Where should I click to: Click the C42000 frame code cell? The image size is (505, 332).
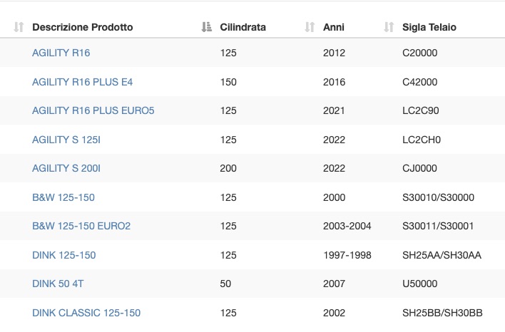point(419,82)
